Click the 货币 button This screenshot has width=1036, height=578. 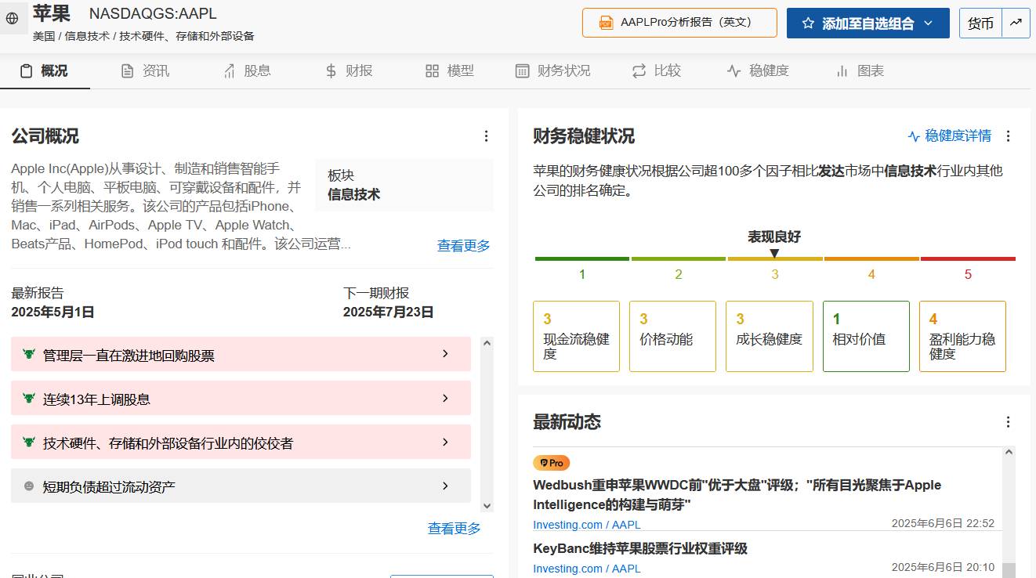tap(980, 23)
